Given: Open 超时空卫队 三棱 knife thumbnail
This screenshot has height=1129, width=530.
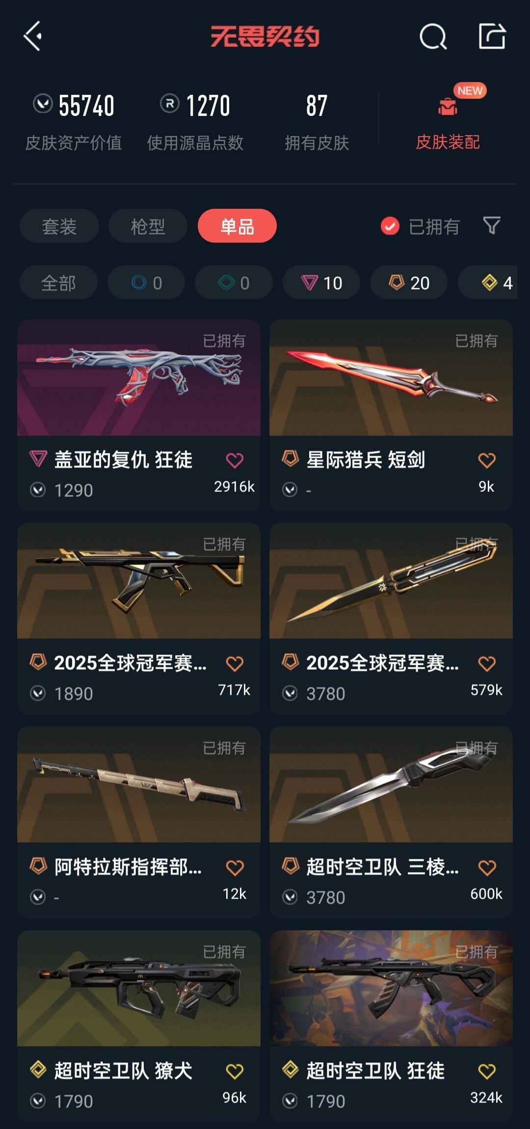Looking at the screenshot, I should 391,784.
